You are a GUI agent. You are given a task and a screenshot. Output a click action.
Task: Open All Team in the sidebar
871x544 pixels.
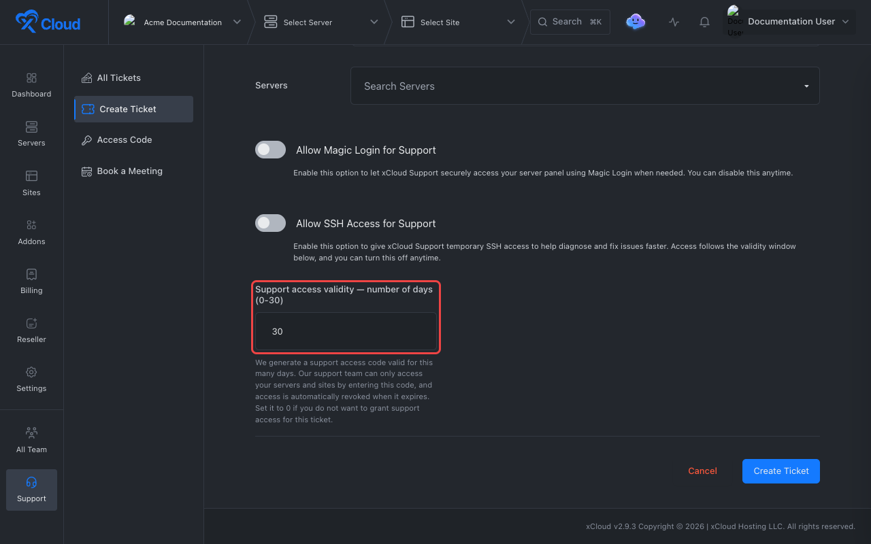(x=31, y=440)
